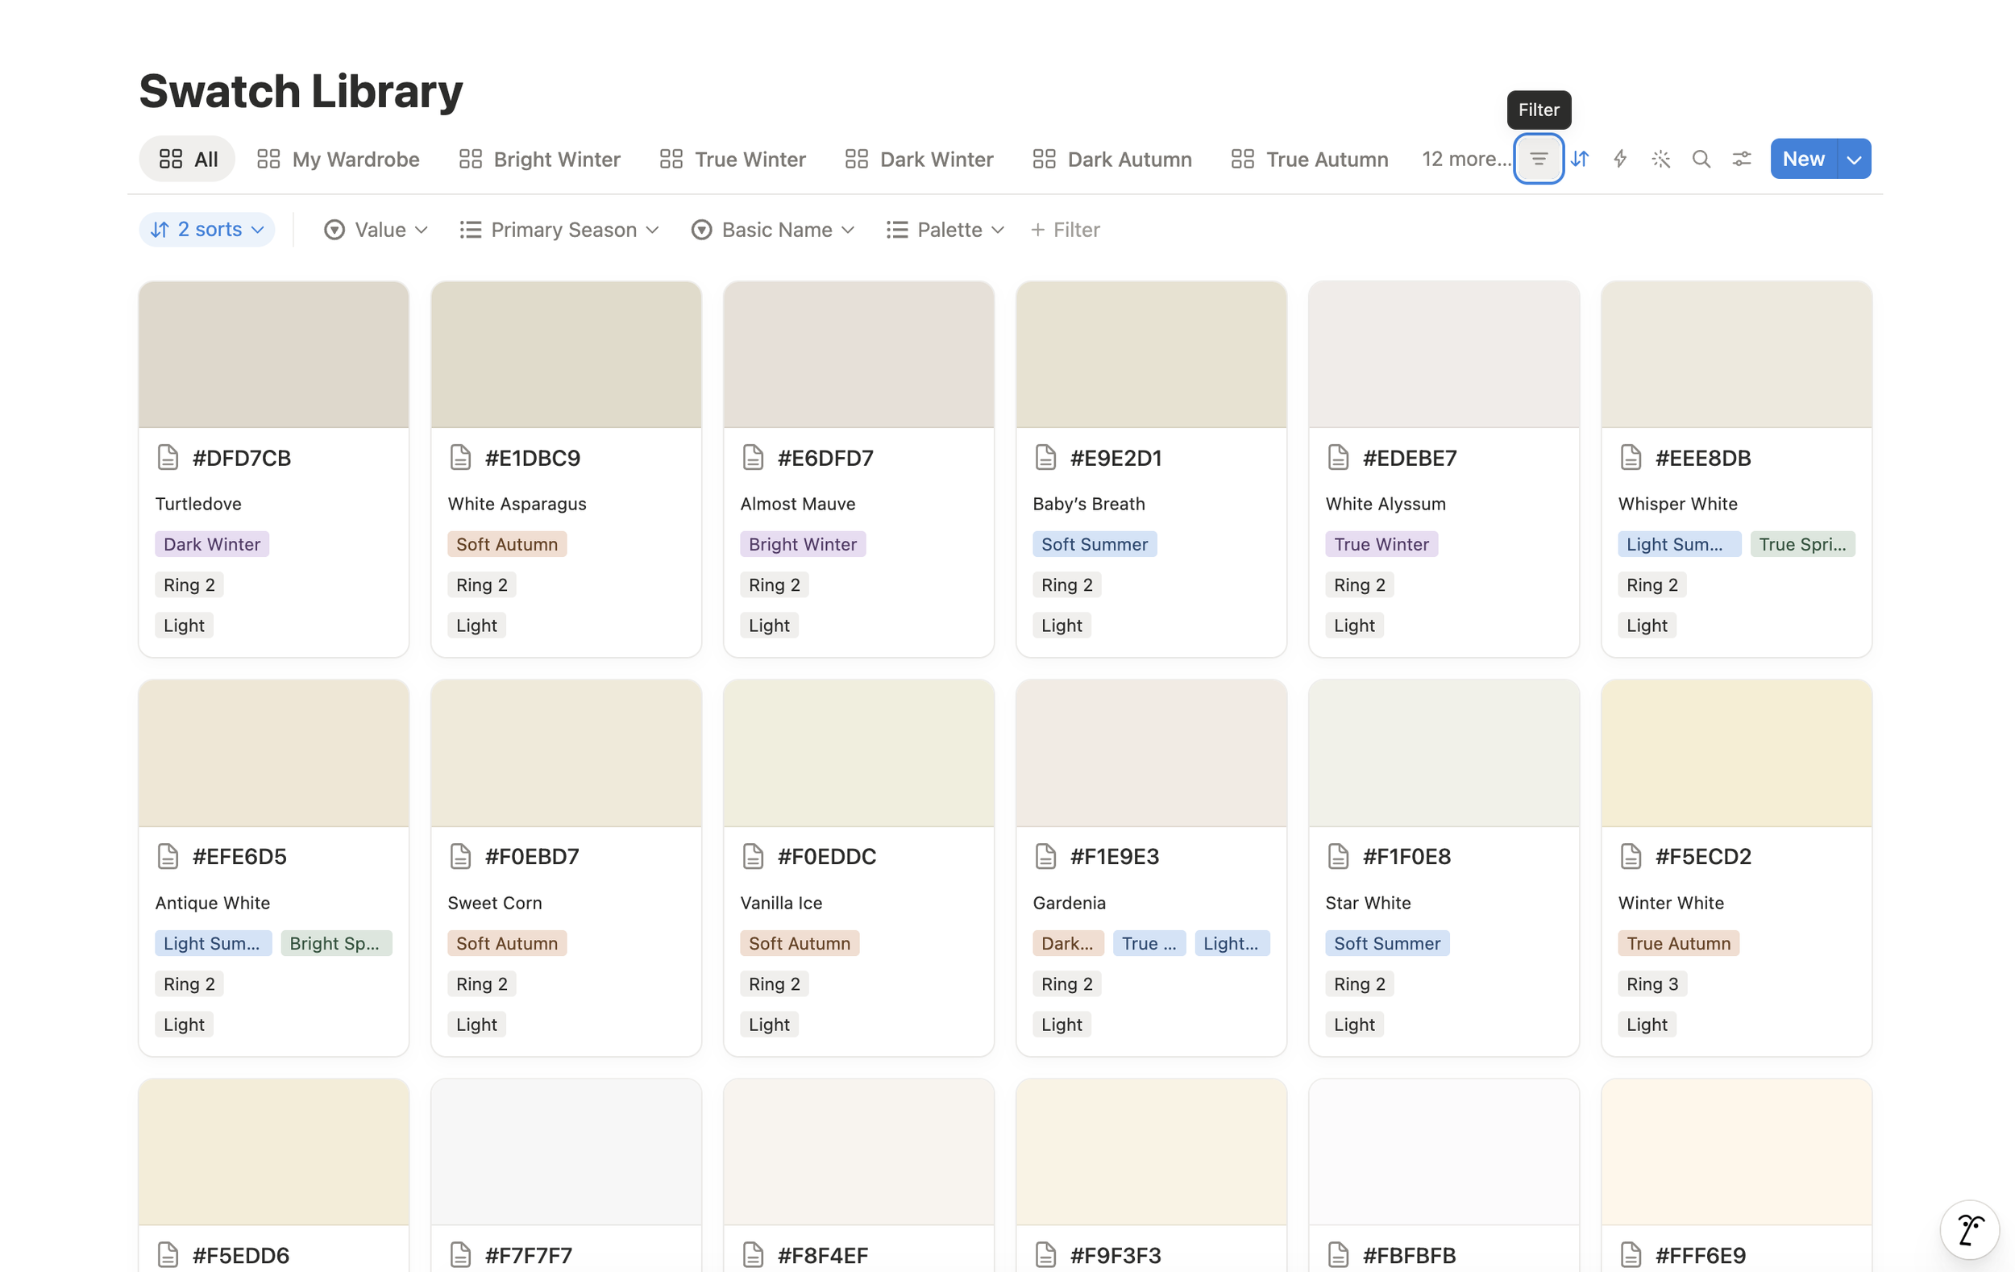Click the page icon beside #F8F4EF
This screenshot has height=1272, width=2015.
tap(753, 1255)
